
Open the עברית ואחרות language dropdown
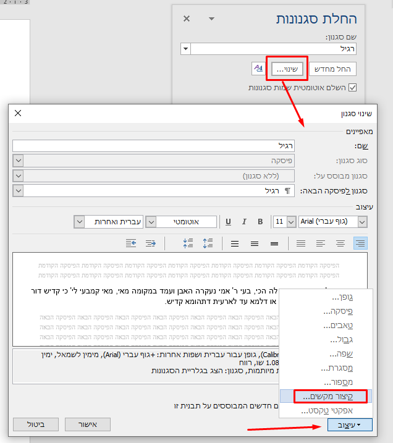pos(79,222)
